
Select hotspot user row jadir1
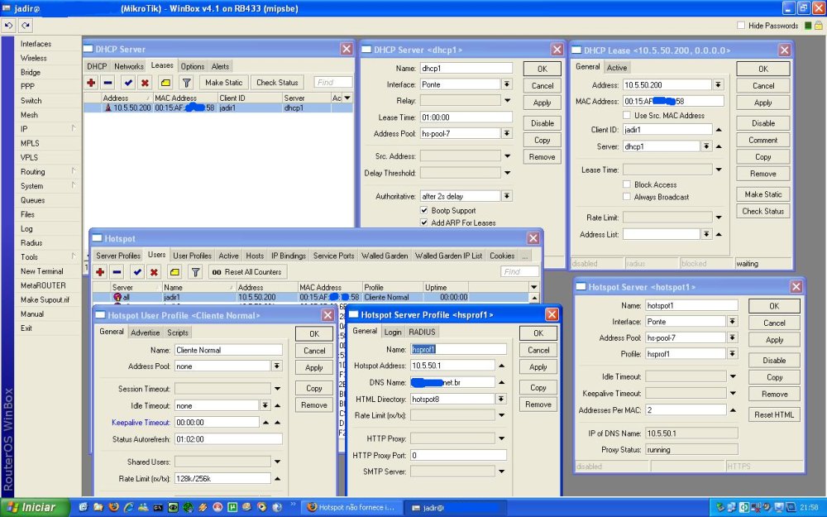[310, 298]
